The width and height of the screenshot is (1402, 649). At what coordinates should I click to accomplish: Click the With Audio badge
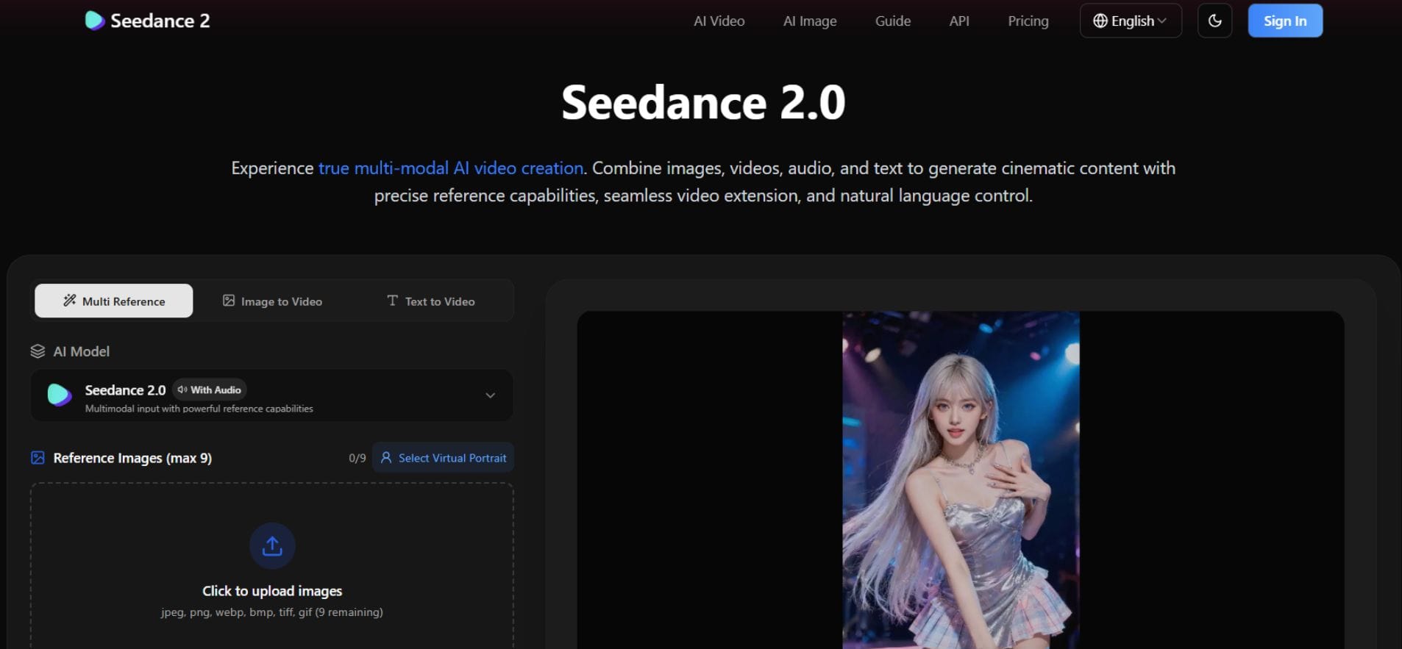click(x=209, y=390)
